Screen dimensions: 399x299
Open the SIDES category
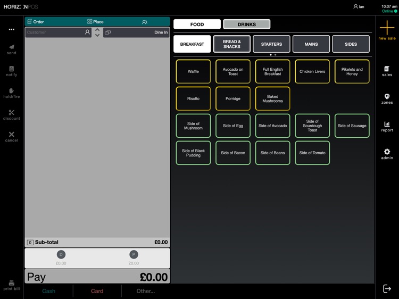[x=351, y=44]
